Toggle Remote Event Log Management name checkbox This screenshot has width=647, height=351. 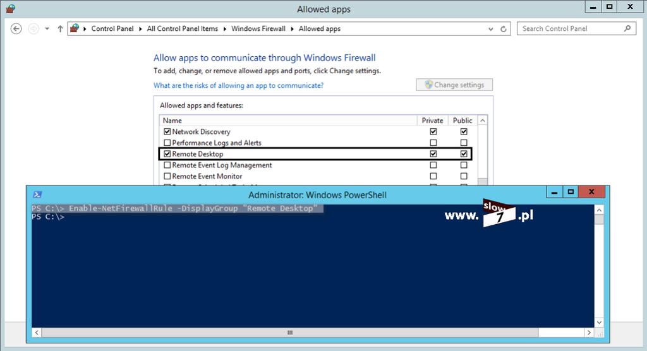(x=167, y=165)
